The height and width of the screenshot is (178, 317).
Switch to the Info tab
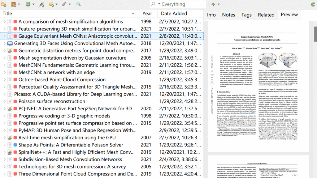pos(211,15)
